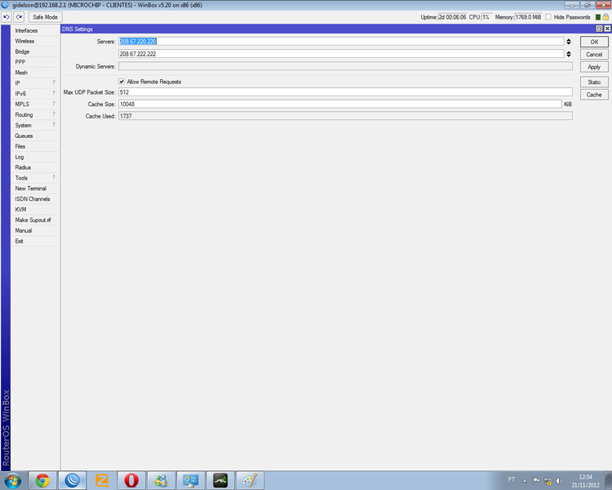Click the network tray icon

point(548,481)
